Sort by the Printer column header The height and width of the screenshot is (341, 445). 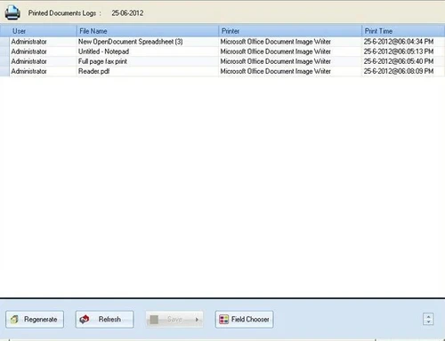coord(290,31)
